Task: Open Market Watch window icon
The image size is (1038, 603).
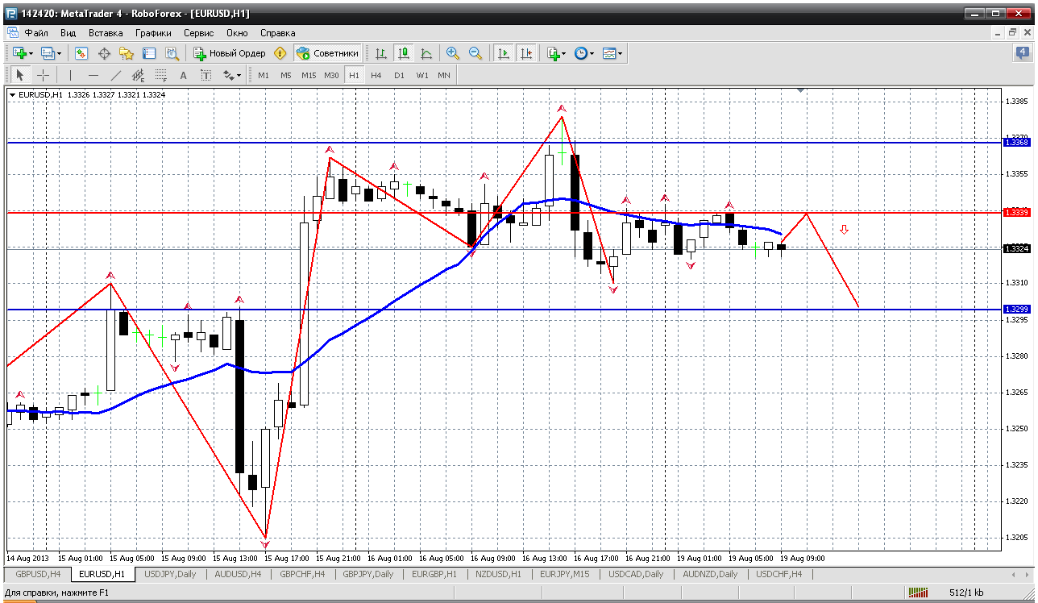Action: 81,53
